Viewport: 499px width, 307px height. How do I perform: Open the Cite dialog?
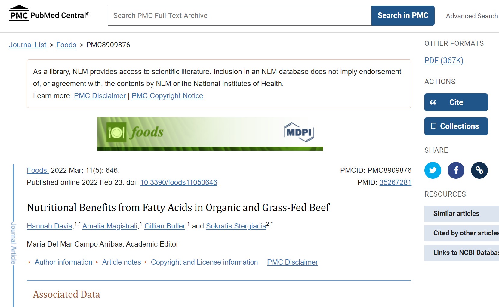click(x=456, y=102)
